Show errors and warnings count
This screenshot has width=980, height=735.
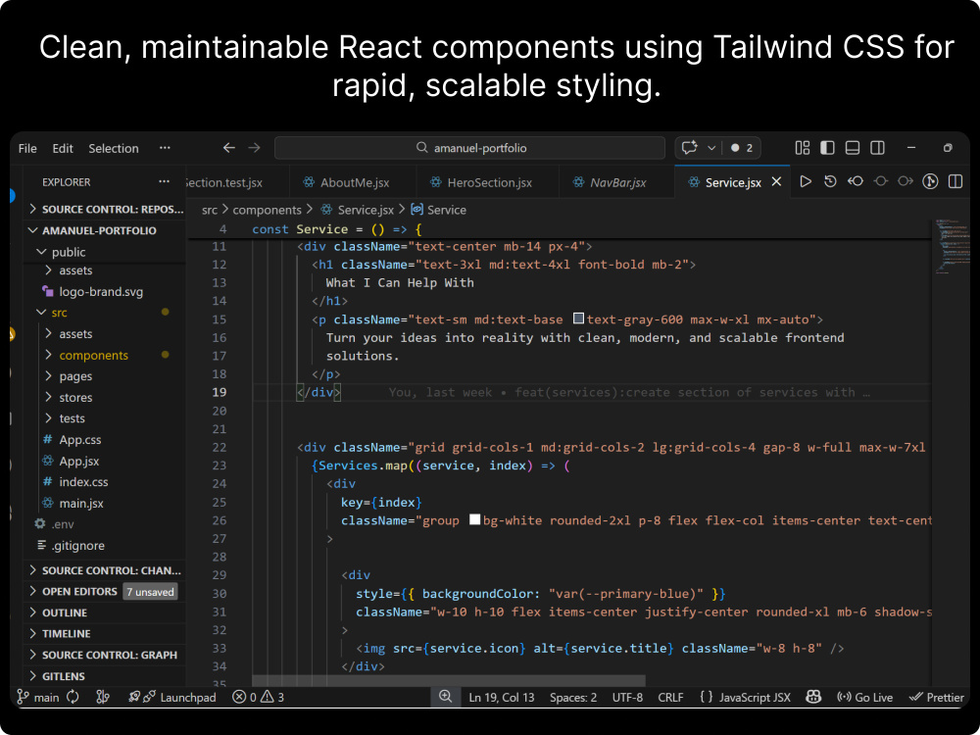[258, 697]
